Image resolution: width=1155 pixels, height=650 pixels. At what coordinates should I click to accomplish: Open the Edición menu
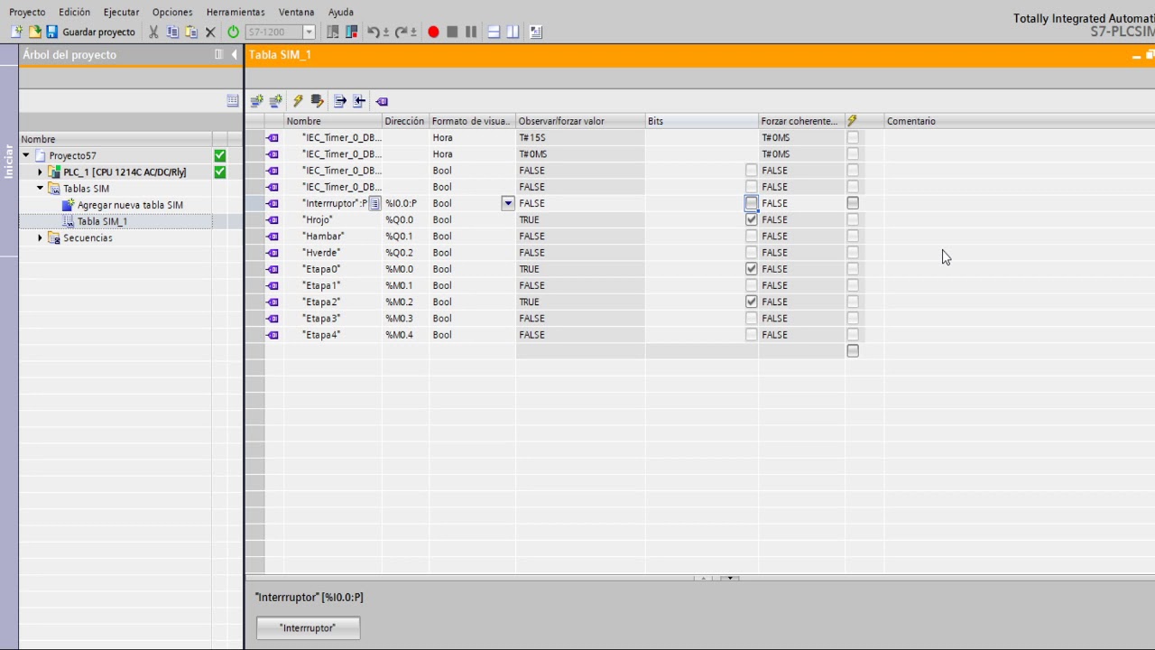(74, 12)
